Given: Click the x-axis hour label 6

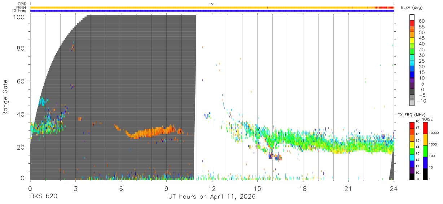Looking at the screenshot, I should 121,188.
